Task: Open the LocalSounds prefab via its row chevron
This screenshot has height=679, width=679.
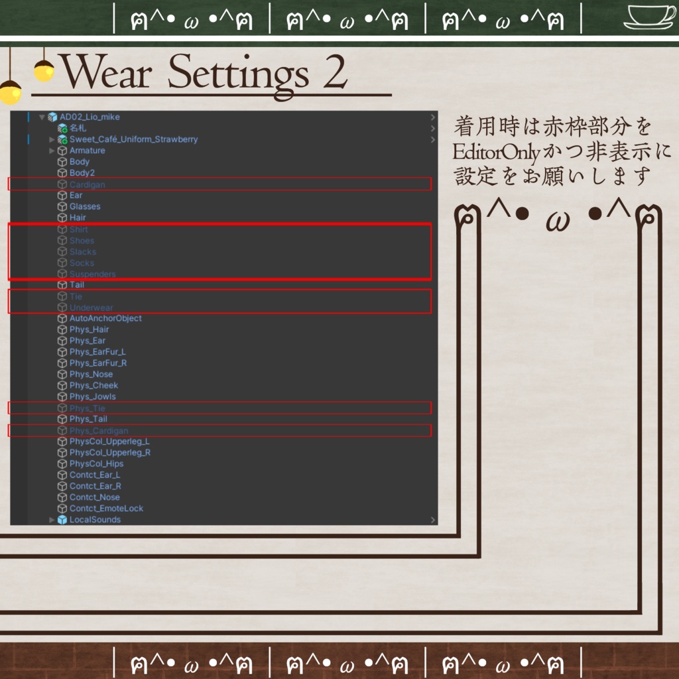Action: coord(432,520)
